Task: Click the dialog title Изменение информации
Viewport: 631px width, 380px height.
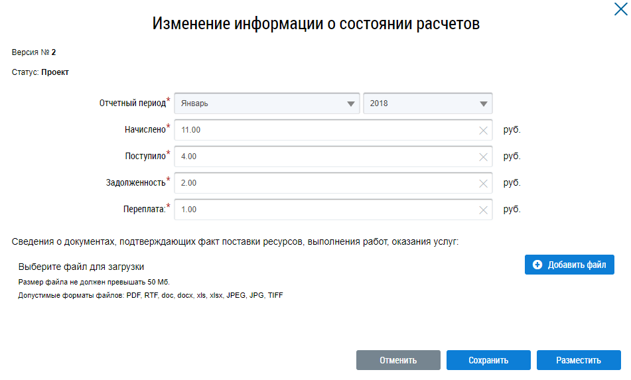Action: (x=316, y=24)
